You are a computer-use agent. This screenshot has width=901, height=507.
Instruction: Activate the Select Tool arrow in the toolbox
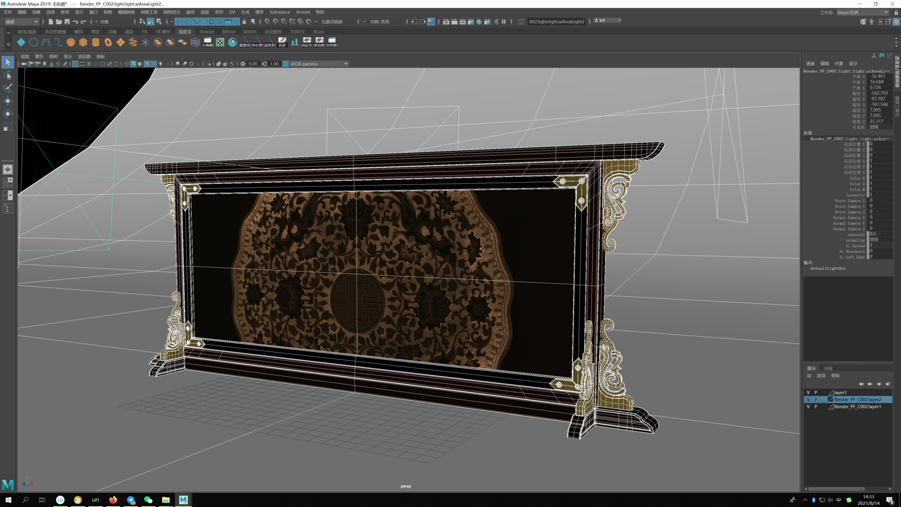tap(8, 62)
